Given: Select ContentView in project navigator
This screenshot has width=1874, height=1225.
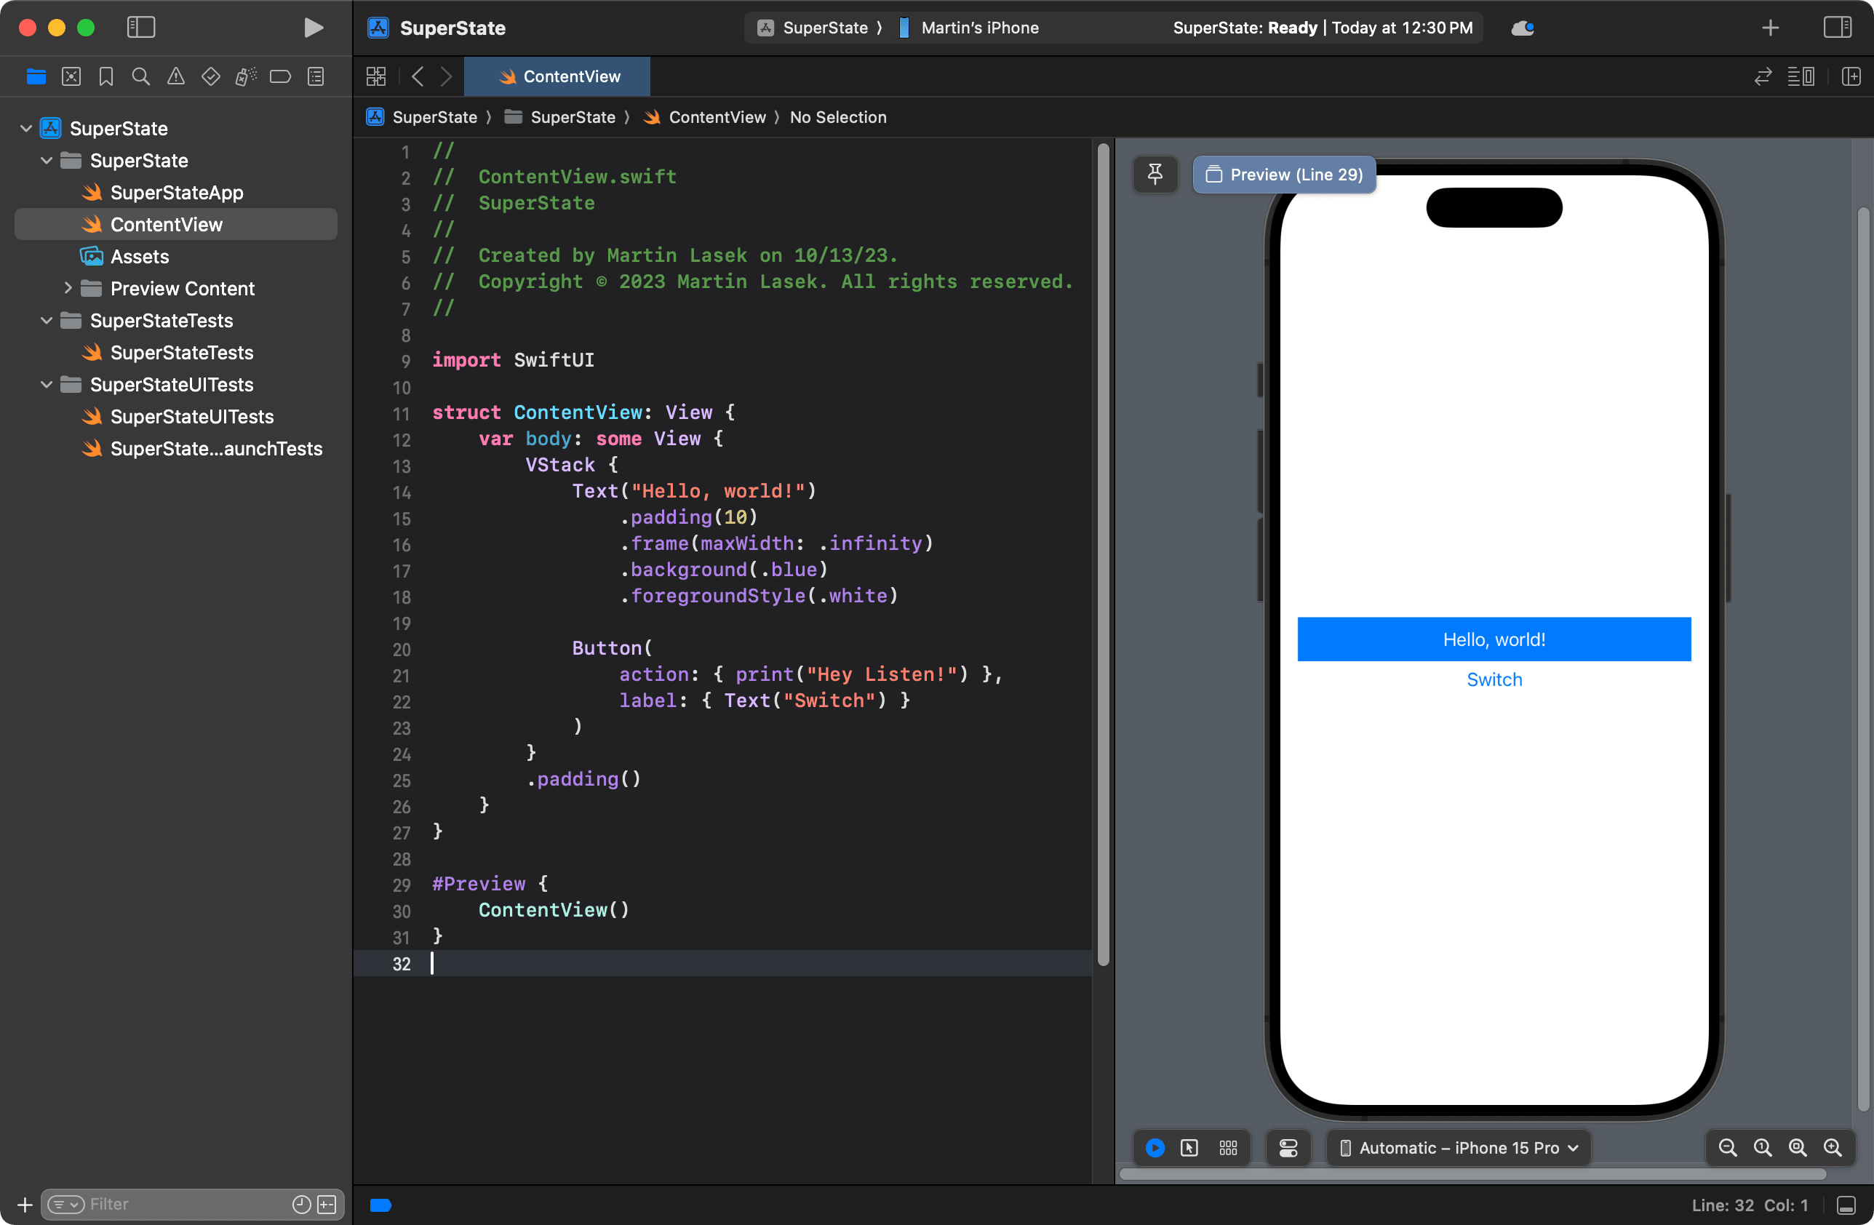Looking at the screenshot, I should (175, 224).
